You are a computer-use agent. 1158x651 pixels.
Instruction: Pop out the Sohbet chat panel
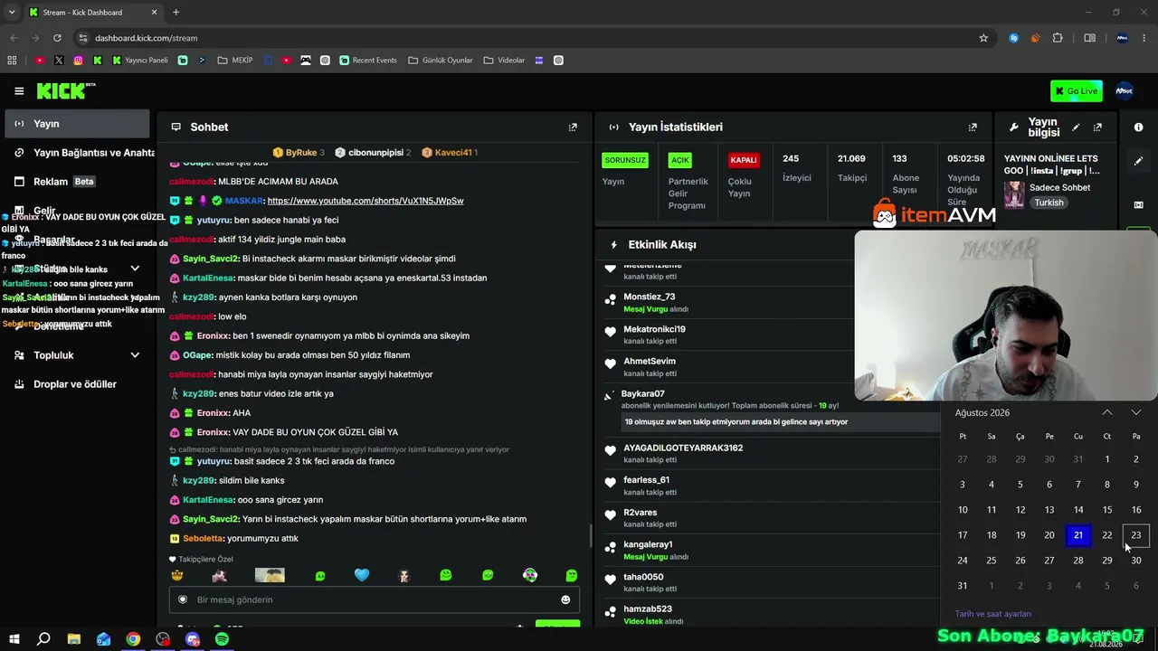click(573, 127)
